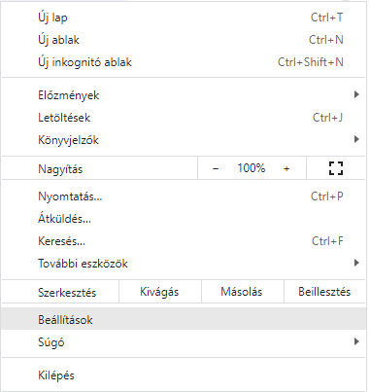Open Keresés... from the menu
The height and width of the screenshot is (392, 370).
(184, 241)
